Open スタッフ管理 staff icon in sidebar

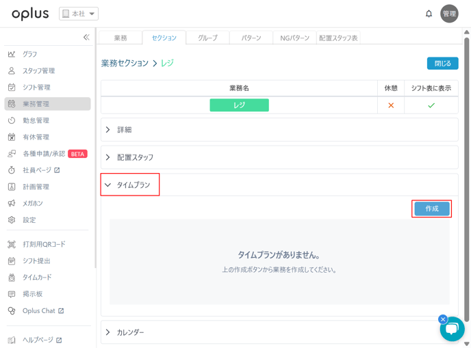pyautogui.click(x=12, y=70)
